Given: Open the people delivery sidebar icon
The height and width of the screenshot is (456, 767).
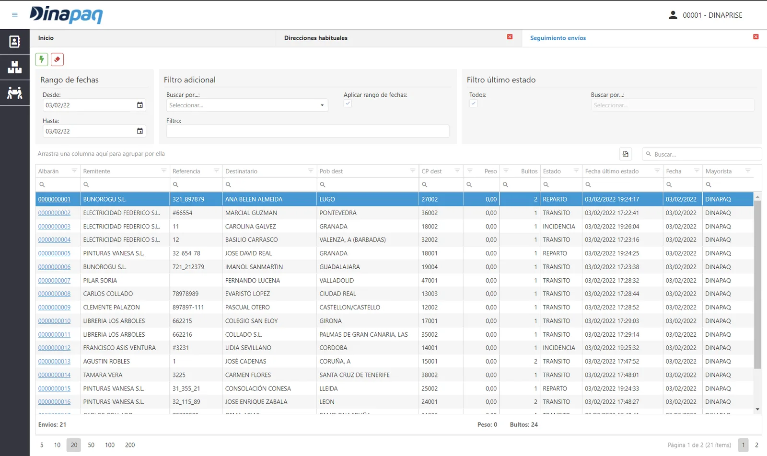Looking at the screenshot, I should pyautogui.click(x=15, y=92).
